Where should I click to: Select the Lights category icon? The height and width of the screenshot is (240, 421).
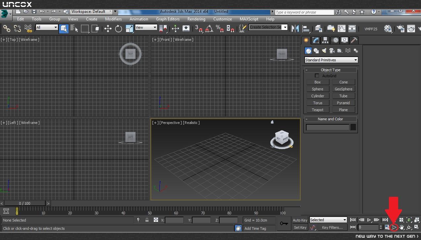[324, 51]
